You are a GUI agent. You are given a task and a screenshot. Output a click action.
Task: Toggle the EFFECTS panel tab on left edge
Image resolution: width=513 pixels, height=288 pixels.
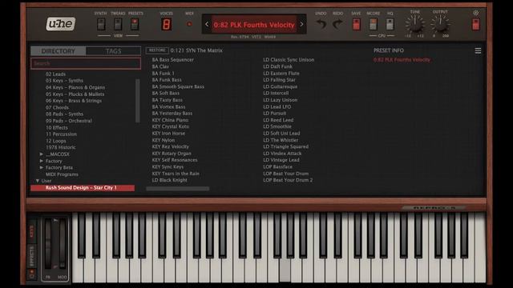pos(32,256)
